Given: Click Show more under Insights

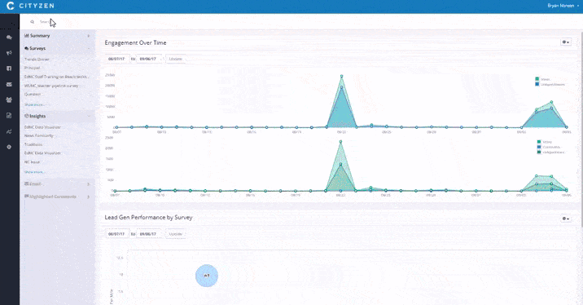Looking at the screenshot, I should point(34,172).
